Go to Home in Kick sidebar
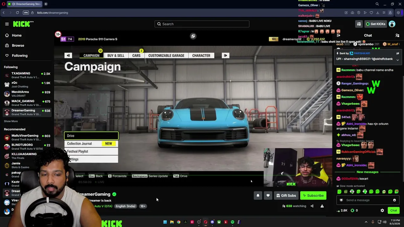 click(x=17, y=35)
